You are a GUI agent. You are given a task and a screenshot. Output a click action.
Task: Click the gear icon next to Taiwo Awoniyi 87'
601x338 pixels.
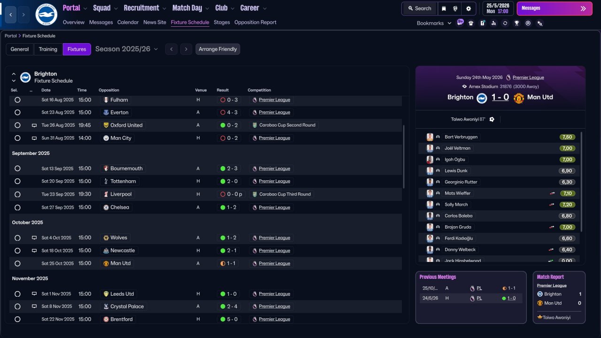(492, 119)
